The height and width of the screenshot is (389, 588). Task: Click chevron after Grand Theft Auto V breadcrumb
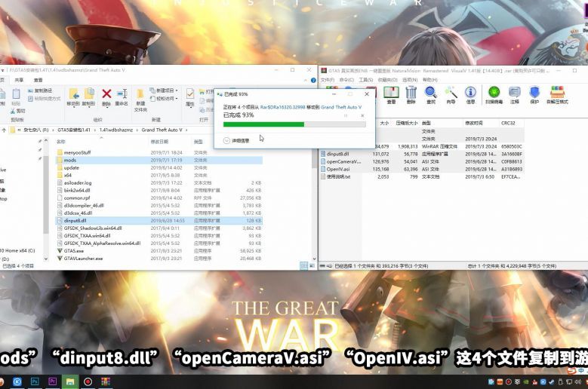(x=186, y=130)
